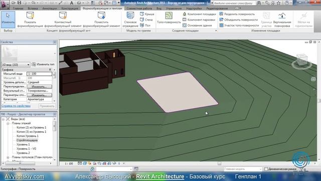Collapse the Виды (все) tree node
This screenshot has height=181, width=321.
(4, 119)
